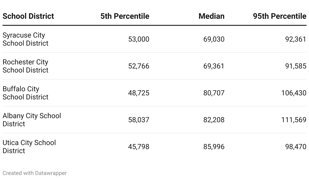Click Utica's 5th percentile value 45,798
This screenshot has height=179, width=309.
click(139, 147)
